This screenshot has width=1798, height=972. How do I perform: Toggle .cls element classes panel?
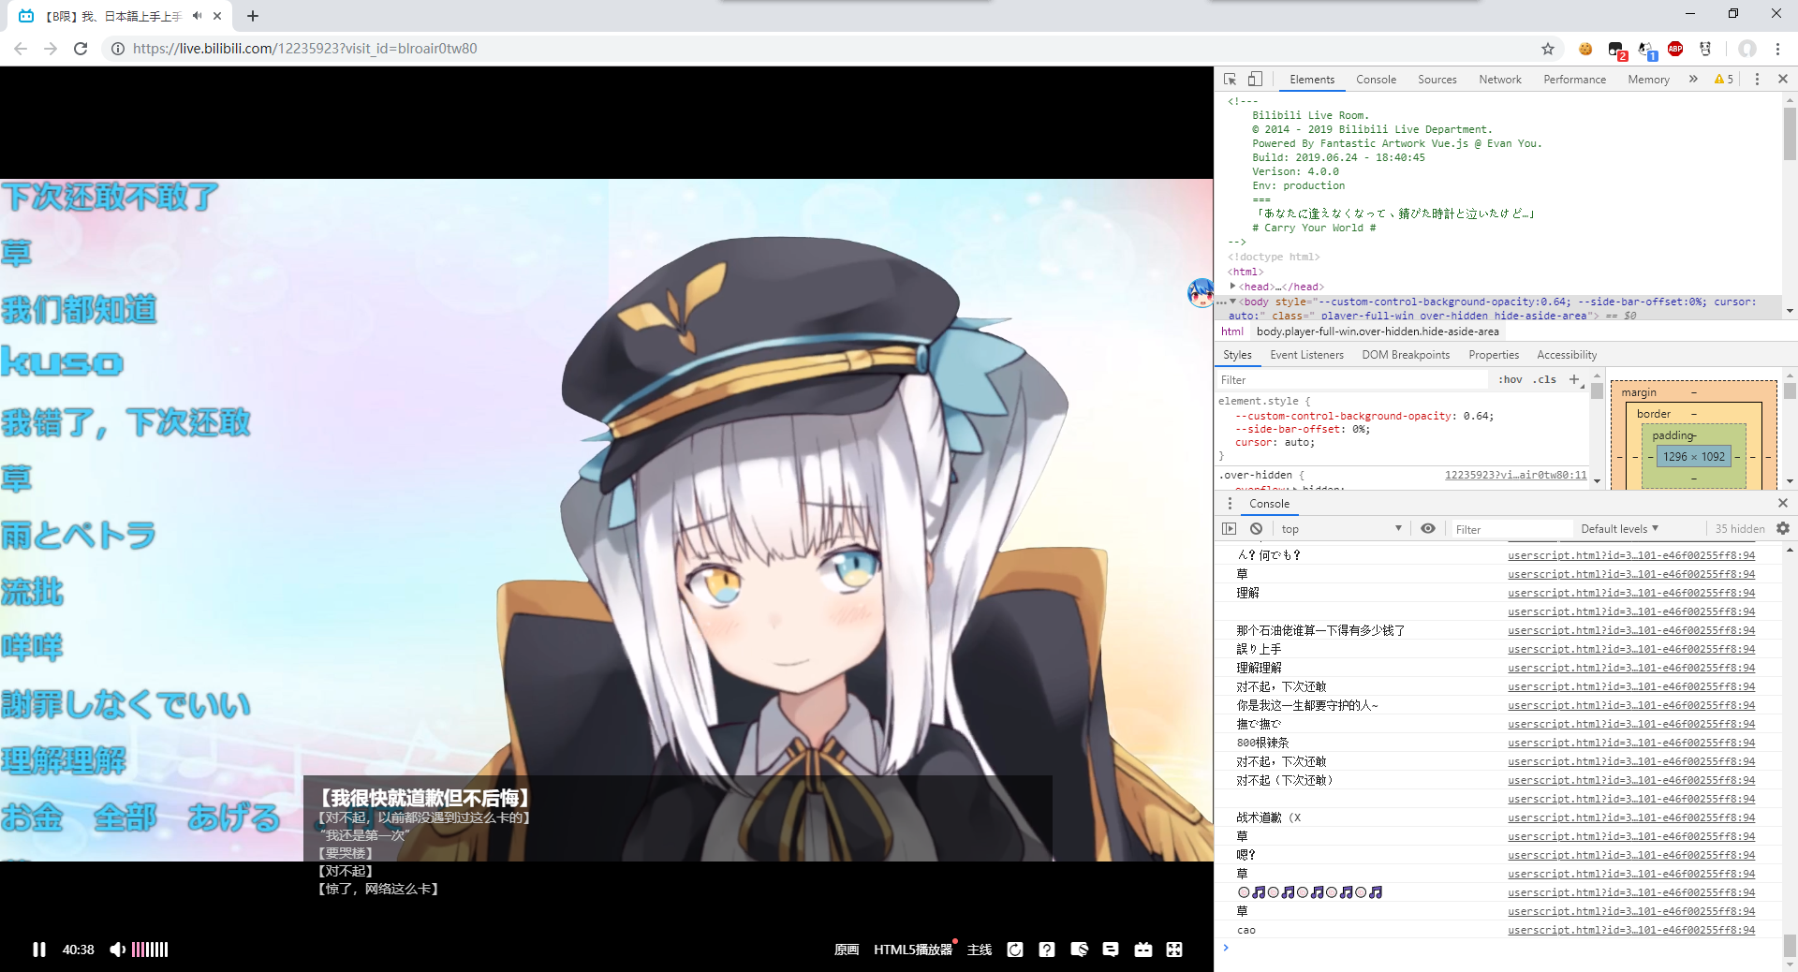click(1544, 379)
